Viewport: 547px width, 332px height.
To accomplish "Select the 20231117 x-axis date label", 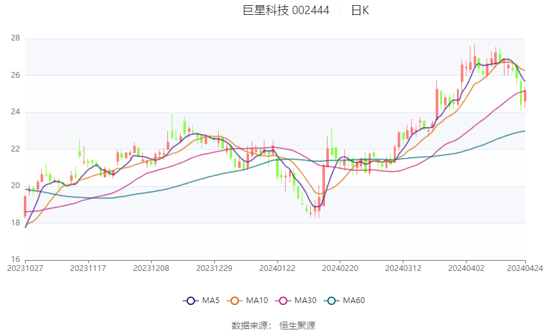I will click(x=88, y=268).
